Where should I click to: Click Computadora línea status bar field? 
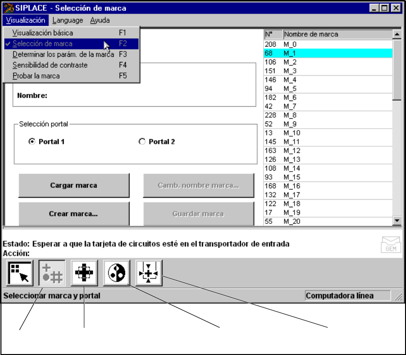(x=348, y=295)
